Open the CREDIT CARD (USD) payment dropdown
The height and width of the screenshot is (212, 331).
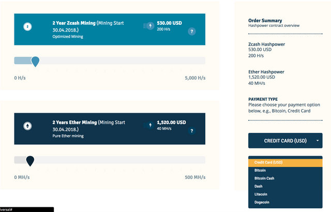pyautogui.click(x=285, y=141)
